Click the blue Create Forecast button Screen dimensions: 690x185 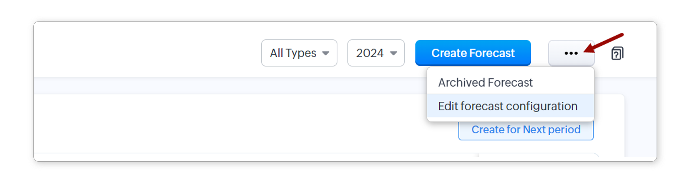[473, 53]
